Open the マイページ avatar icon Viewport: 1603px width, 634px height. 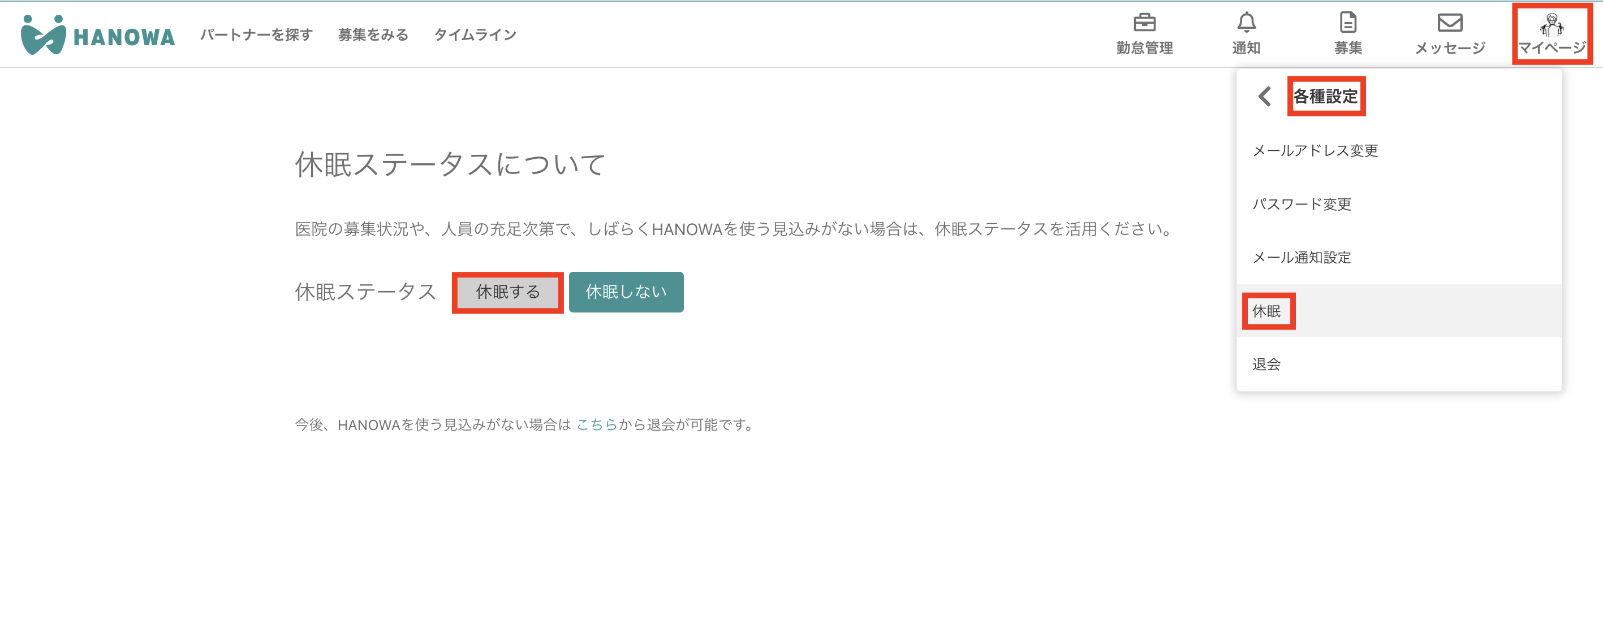coord(1552,26)
